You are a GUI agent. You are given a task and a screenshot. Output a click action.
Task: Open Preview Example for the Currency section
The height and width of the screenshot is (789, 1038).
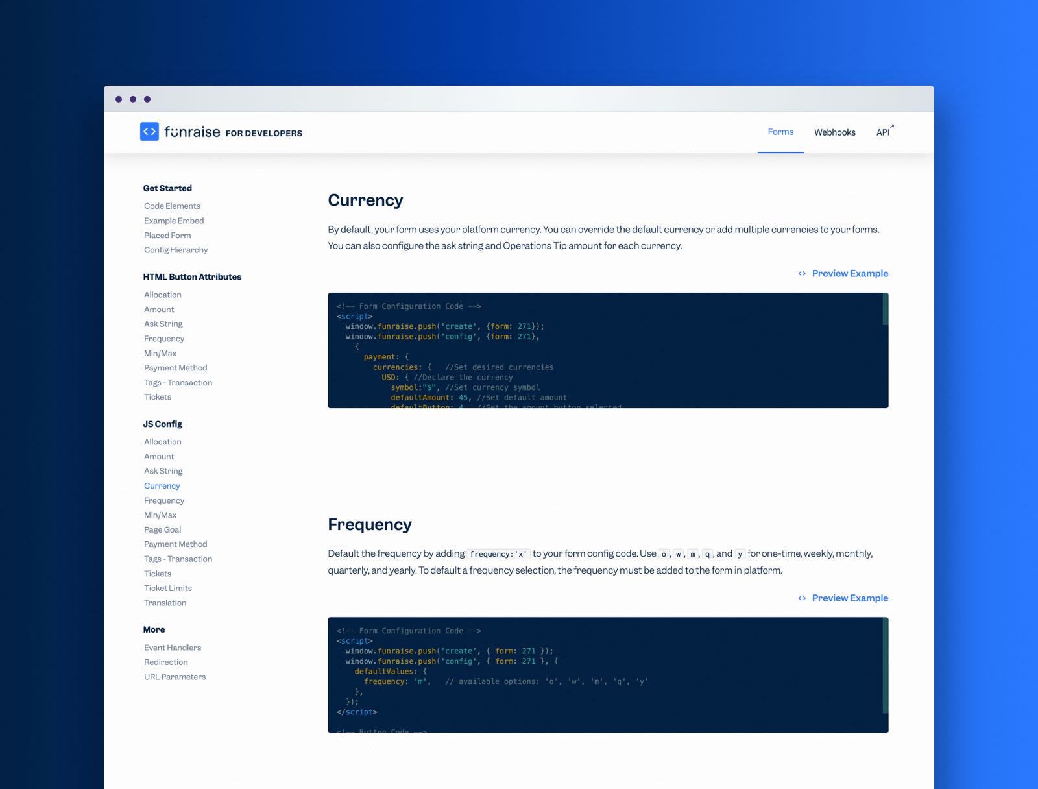coord(850,274)
